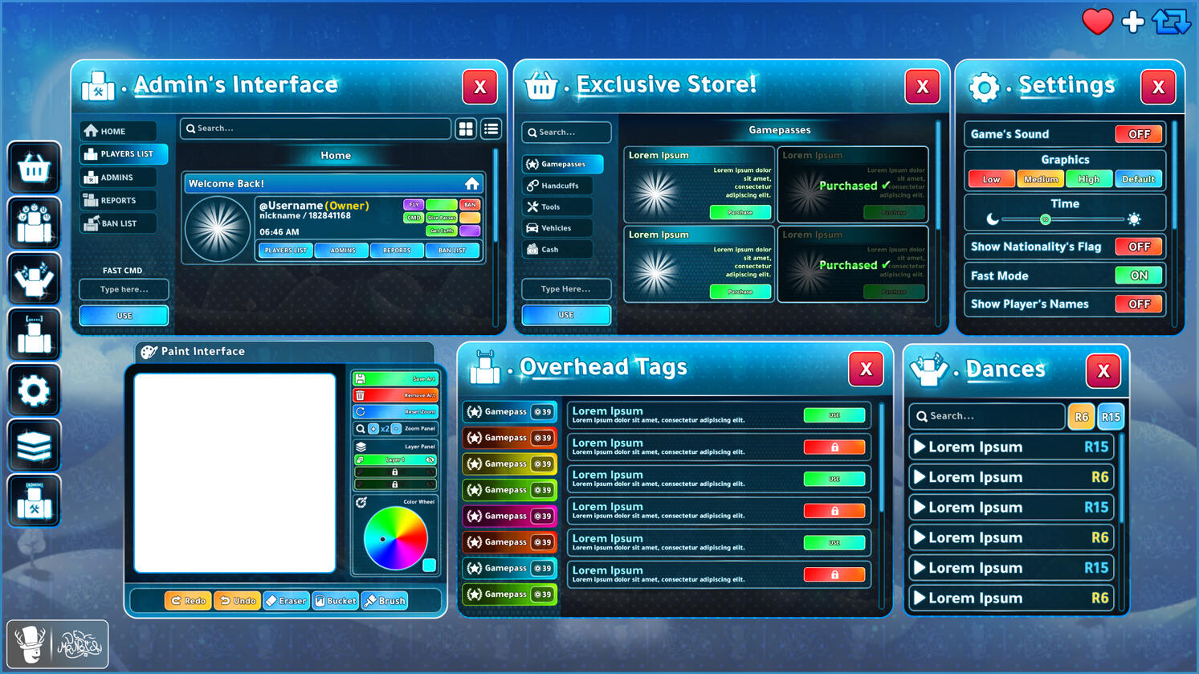
Task: Select Gamepasses category in Exclusive Store
Action: (563, 164)
